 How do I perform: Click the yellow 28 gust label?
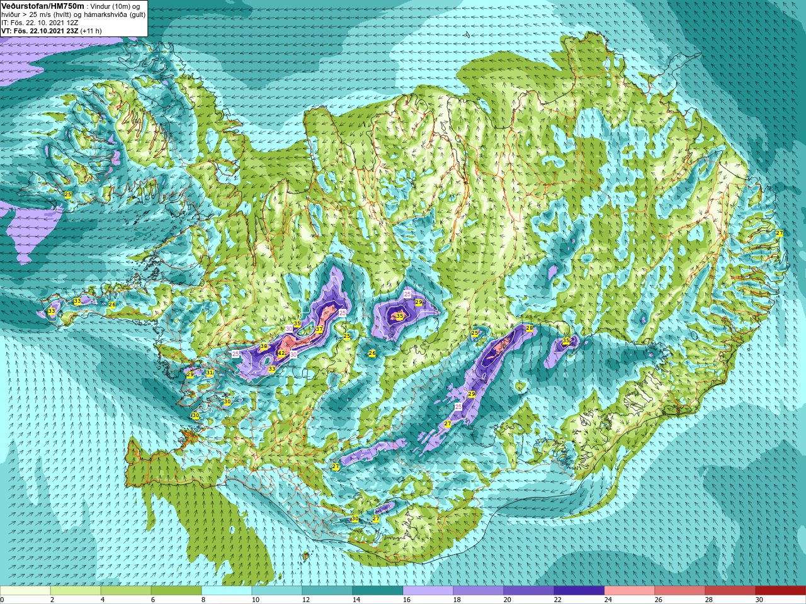[x=530, y=328]
